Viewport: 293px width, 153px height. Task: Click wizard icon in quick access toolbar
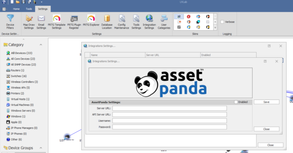(x=35, y=2)
